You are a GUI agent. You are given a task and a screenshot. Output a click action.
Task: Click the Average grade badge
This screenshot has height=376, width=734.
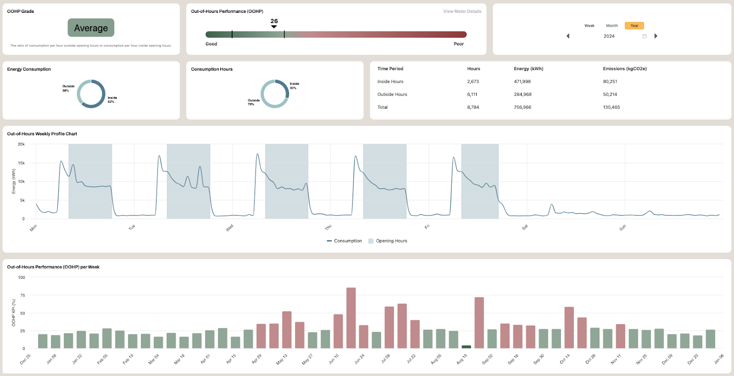91,28
